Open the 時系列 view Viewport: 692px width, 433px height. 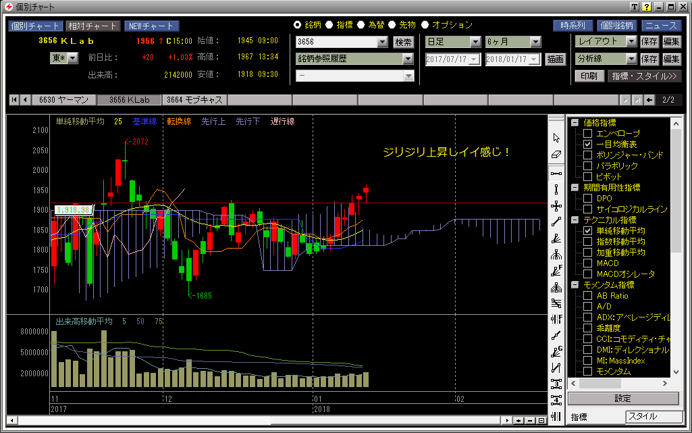coord(573,26)
